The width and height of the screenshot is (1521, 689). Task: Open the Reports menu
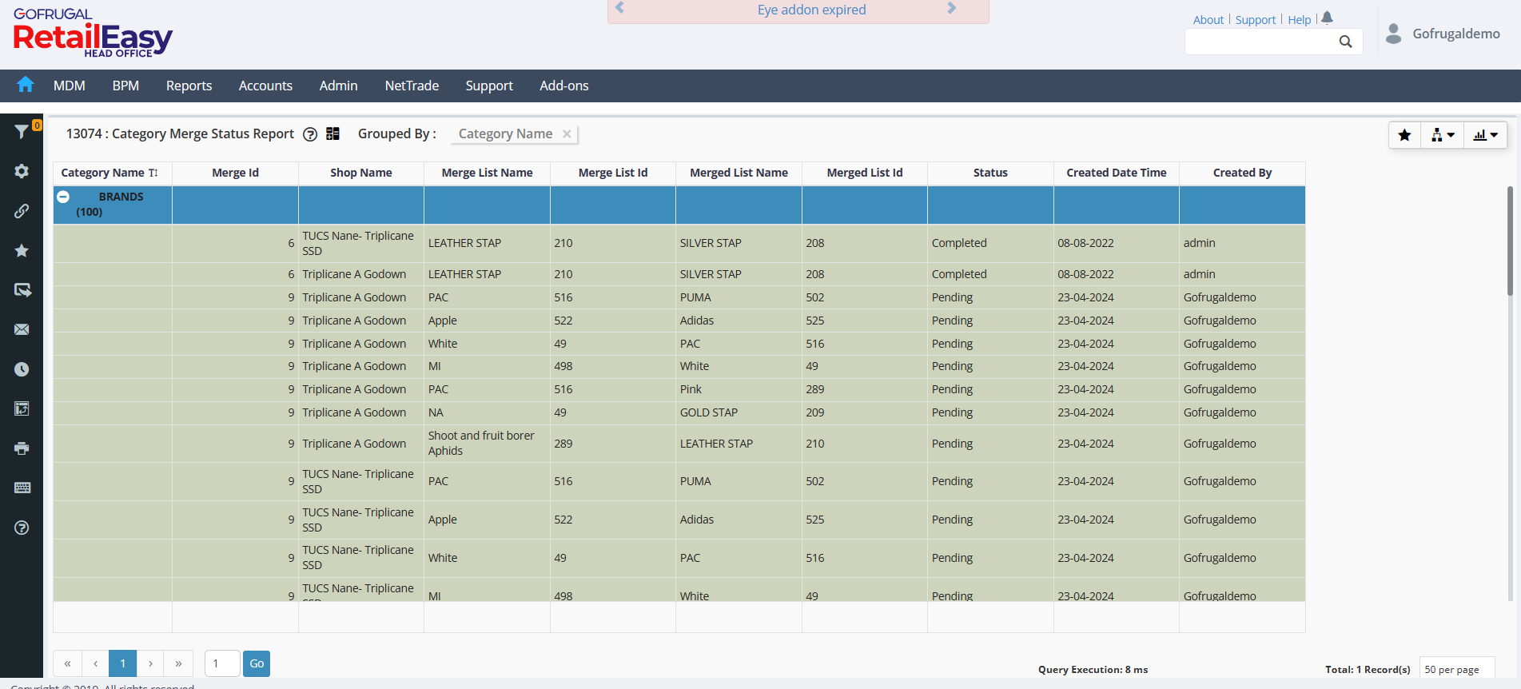point(189,86)
